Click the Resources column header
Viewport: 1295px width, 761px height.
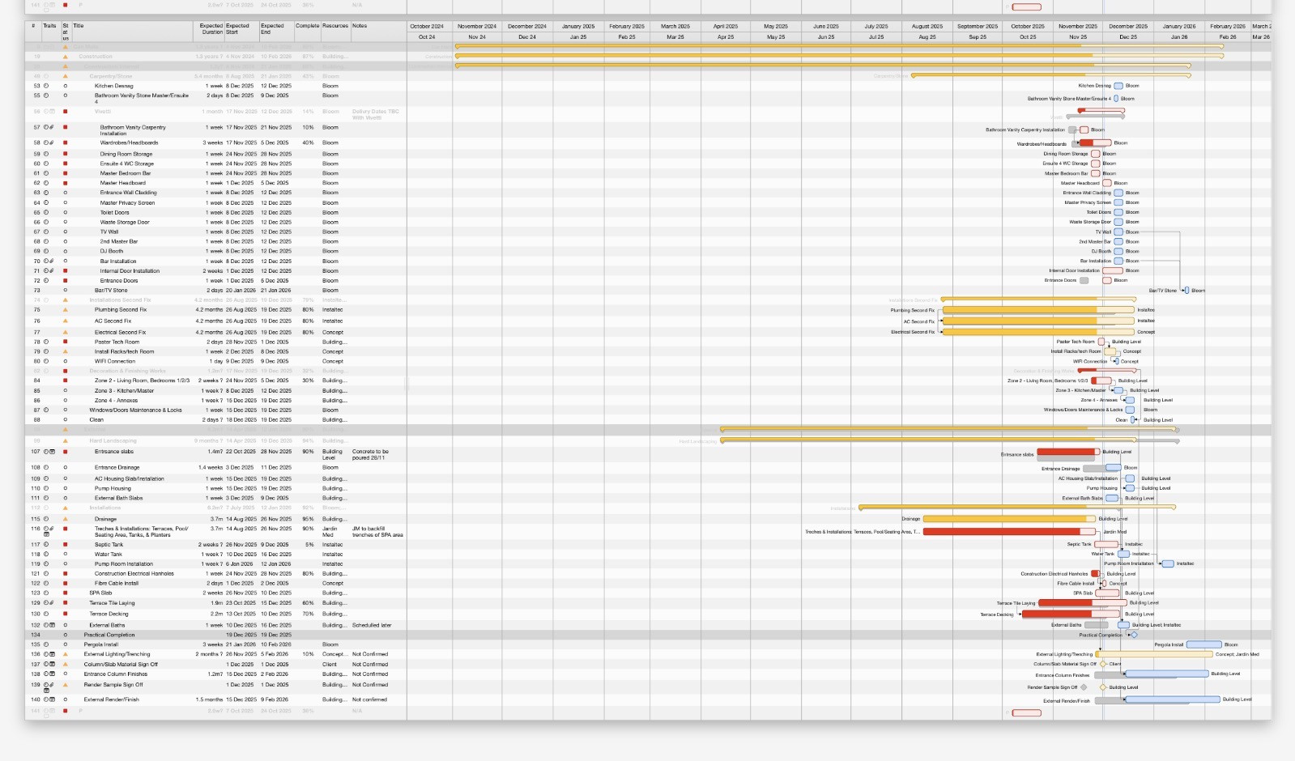(335, 26)
